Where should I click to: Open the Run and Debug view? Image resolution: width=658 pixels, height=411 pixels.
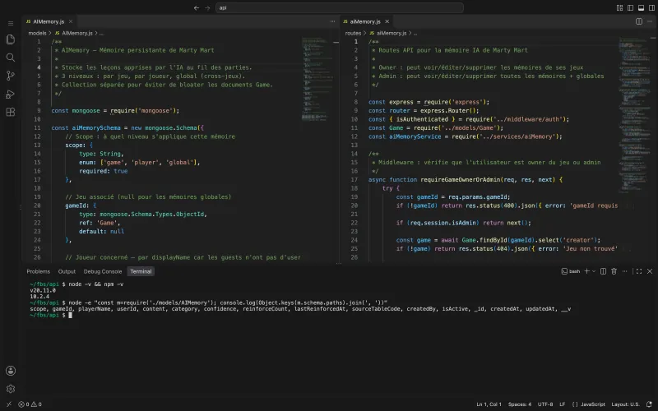(11, 94)
